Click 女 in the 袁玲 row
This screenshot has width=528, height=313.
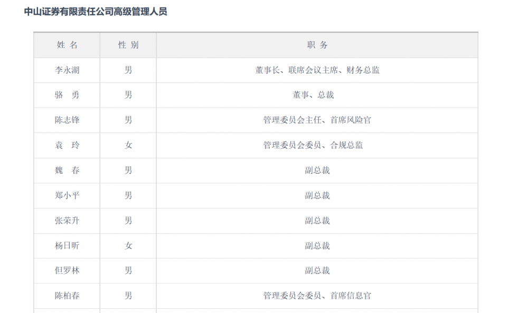[128, 145]
